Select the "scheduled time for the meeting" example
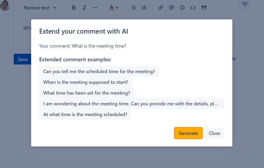The height and width of the screenshot is (168, 264). (x=99, y=72)
